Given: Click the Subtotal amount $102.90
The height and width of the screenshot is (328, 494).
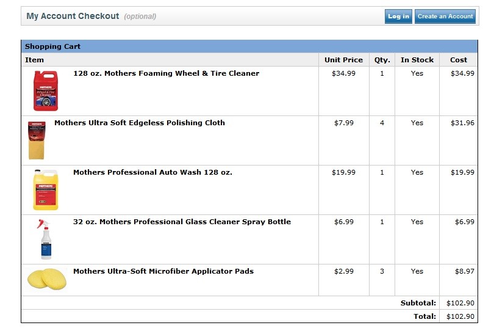Looking at the screenshot, I should click(x=460, y=303).
